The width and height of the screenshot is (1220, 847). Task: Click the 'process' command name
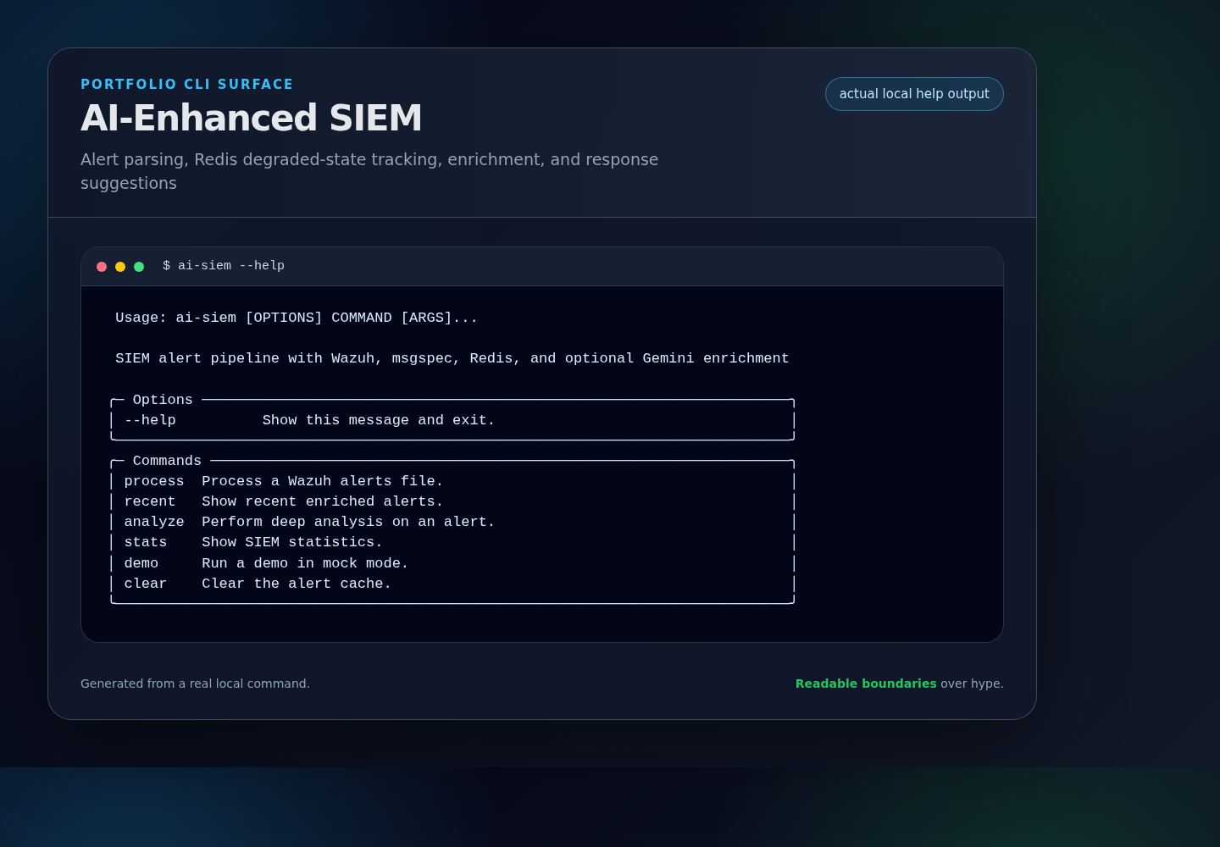[154, 481]
